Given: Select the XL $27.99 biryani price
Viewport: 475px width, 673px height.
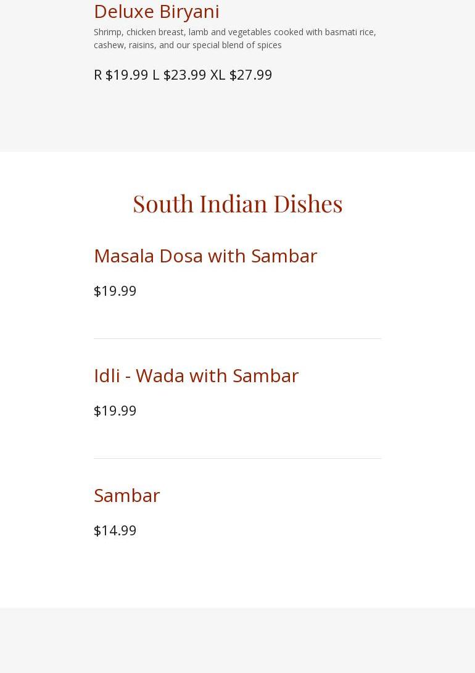Looking at the screenshot, I should pos(241,74).
